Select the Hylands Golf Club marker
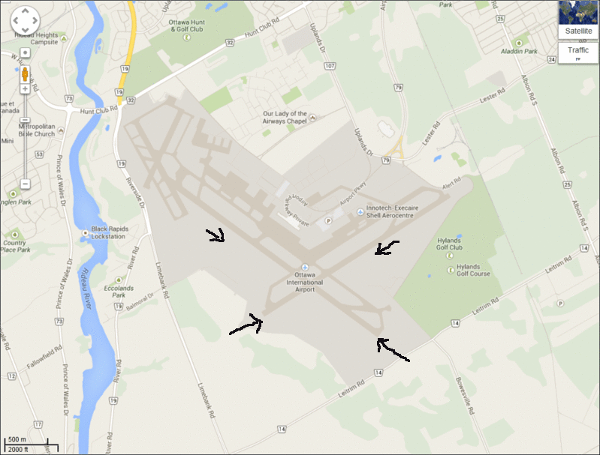The width and height of the screenshot is (600, 455). [x=450, y=255]
